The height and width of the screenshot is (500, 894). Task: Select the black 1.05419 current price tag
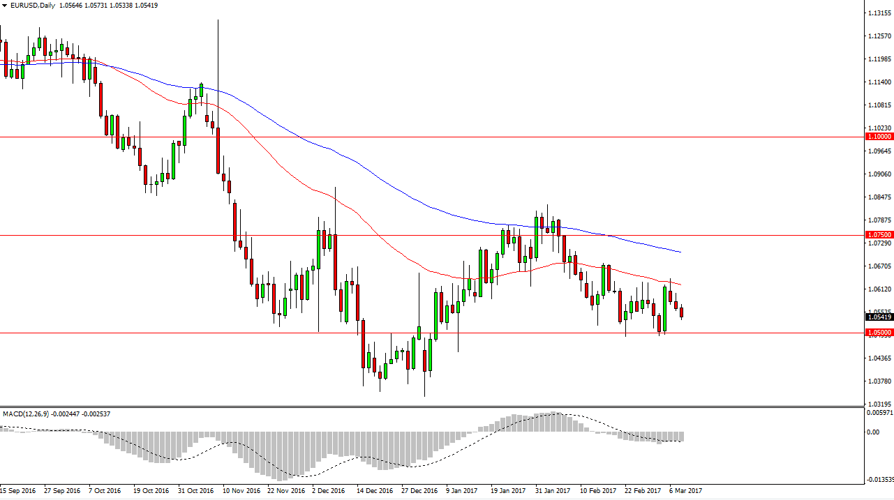[x=879, y=317]
